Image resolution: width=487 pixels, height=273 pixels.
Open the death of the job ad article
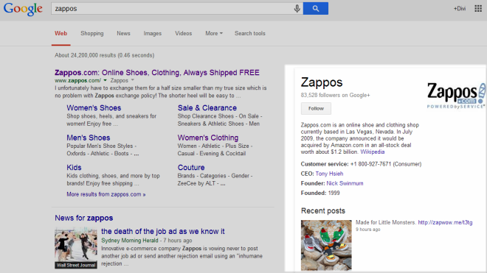pos(163,232)
